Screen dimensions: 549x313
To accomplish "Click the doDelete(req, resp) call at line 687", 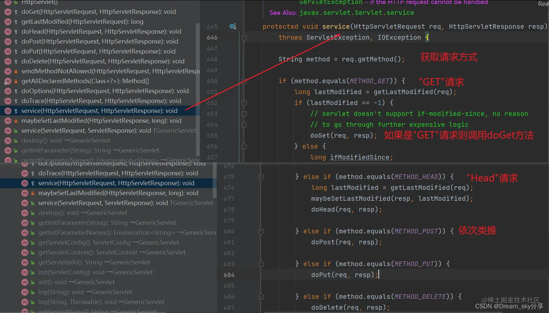I will pos(350,308).
